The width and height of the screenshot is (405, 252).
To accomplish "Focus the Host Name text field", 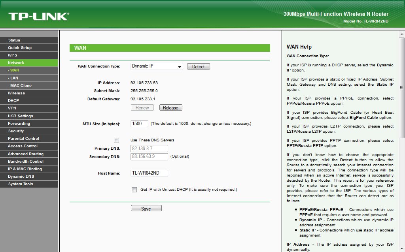I will tap(149, 173).
